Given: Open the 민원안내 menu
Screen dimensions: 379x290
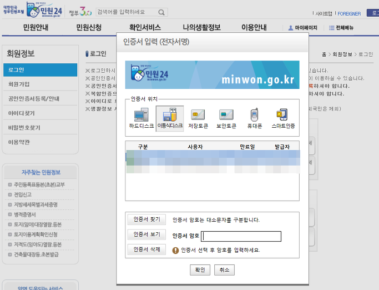Looking at the screenshot, I should coord(36,27).
